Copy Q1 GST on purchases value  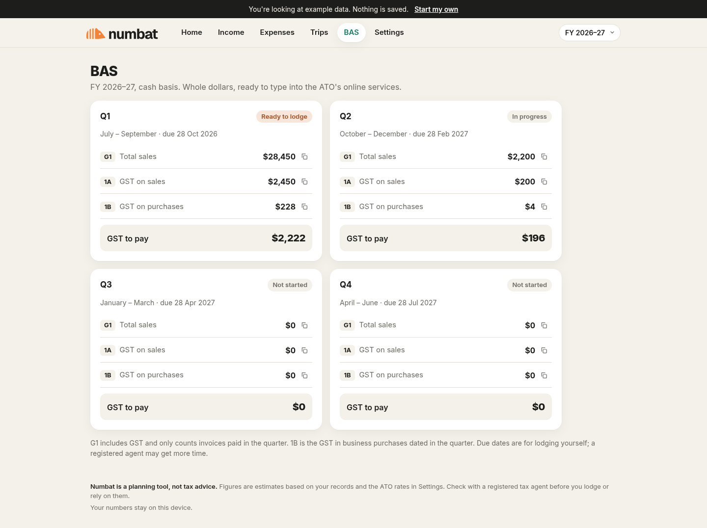(304, 207)
